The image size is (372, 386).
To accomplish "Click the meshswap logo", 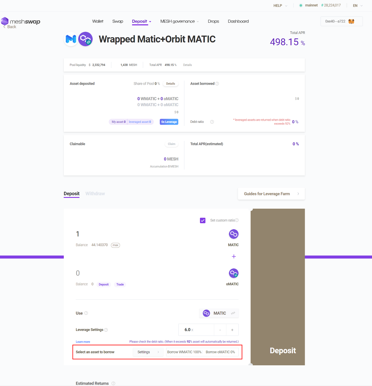I will tap(20, 21).
